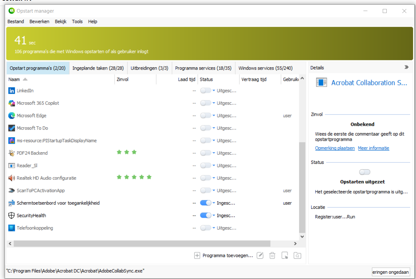Click the Microsoft To Do icon
416x279 pixels.
point(12,128)
